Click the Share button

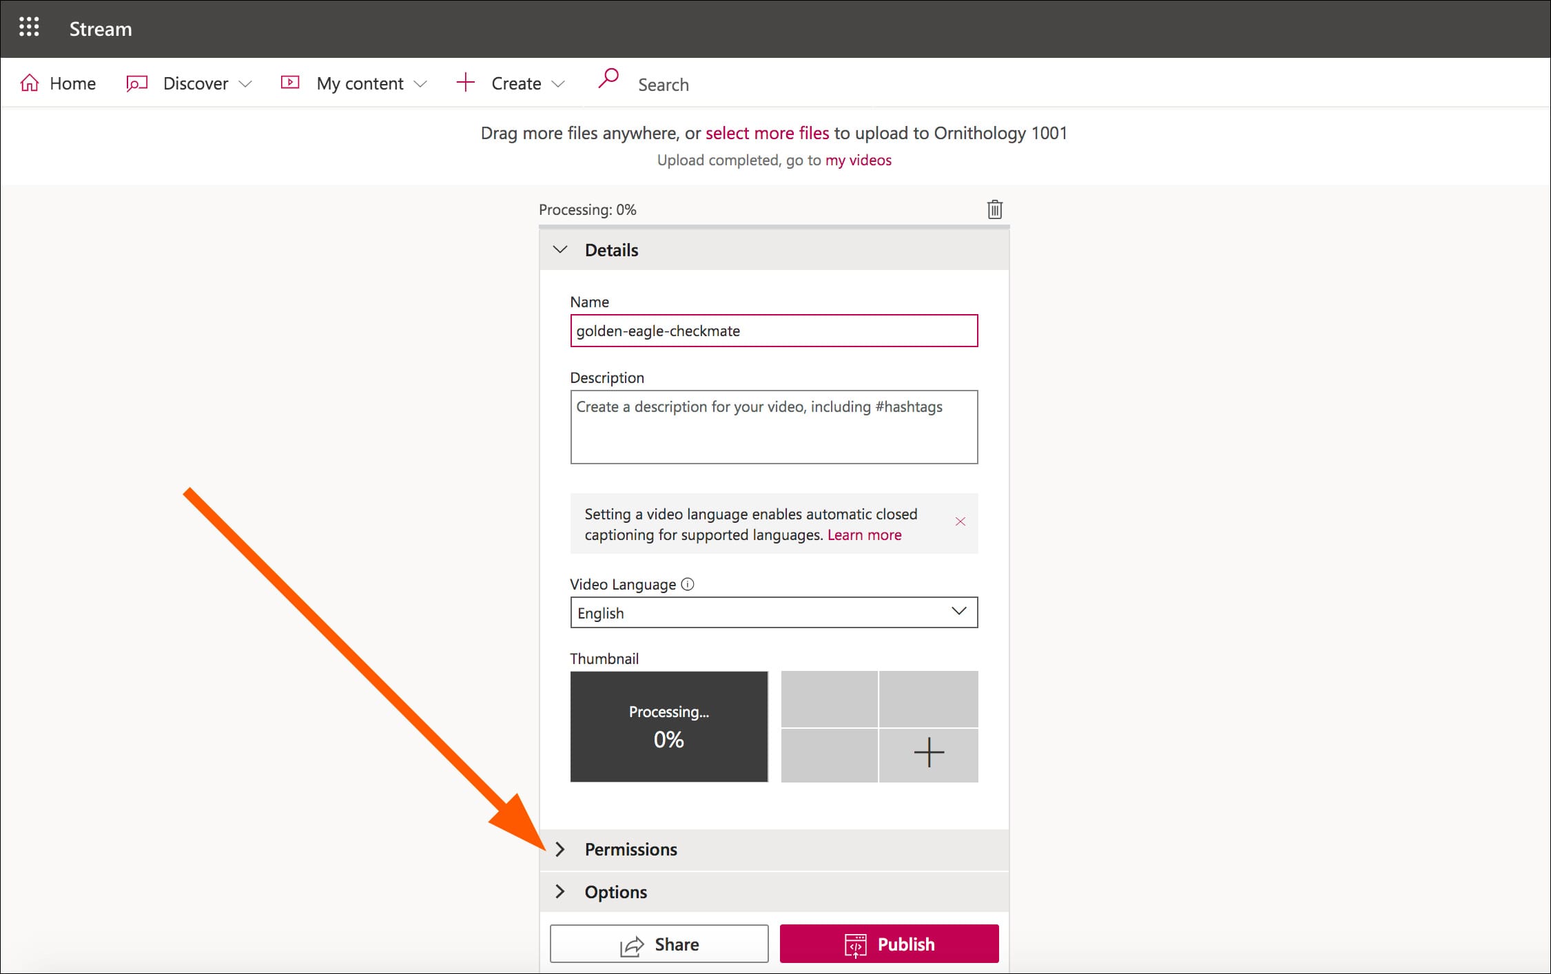pyautogui.click(x=659, y=944)
